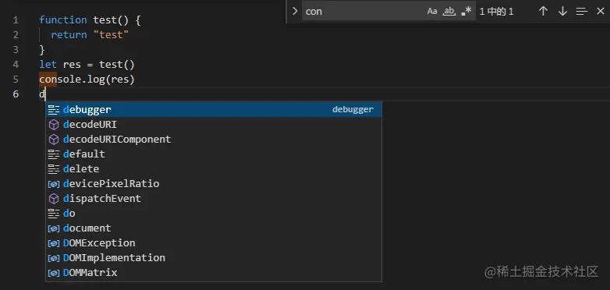Click the match count '1 中的 1'
Image resolution: width=610 pixels, height=290 pixels.
pos(496,11)
